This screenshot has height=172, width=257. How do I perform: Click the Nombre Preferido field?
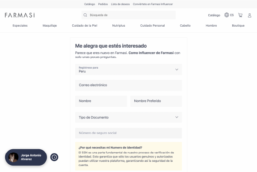tap(156, 101)
